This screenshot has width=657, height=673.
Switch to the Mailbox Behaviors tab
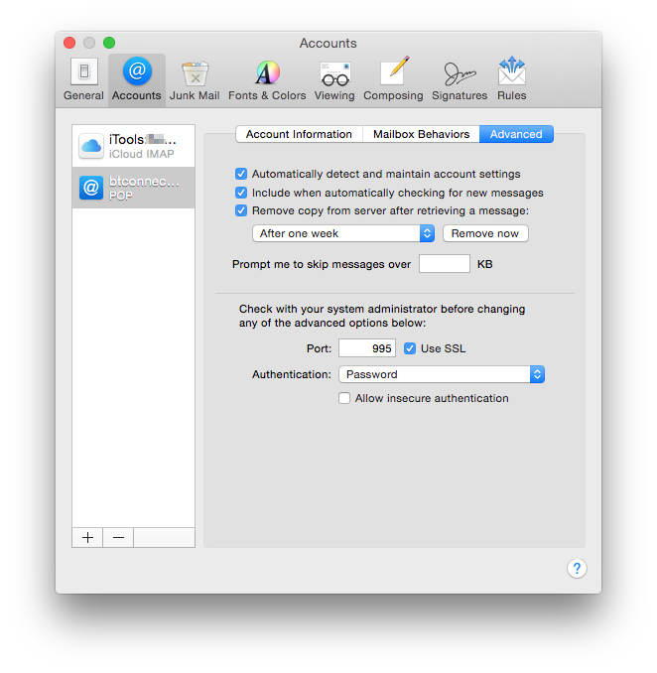click(x=421, y=134)
